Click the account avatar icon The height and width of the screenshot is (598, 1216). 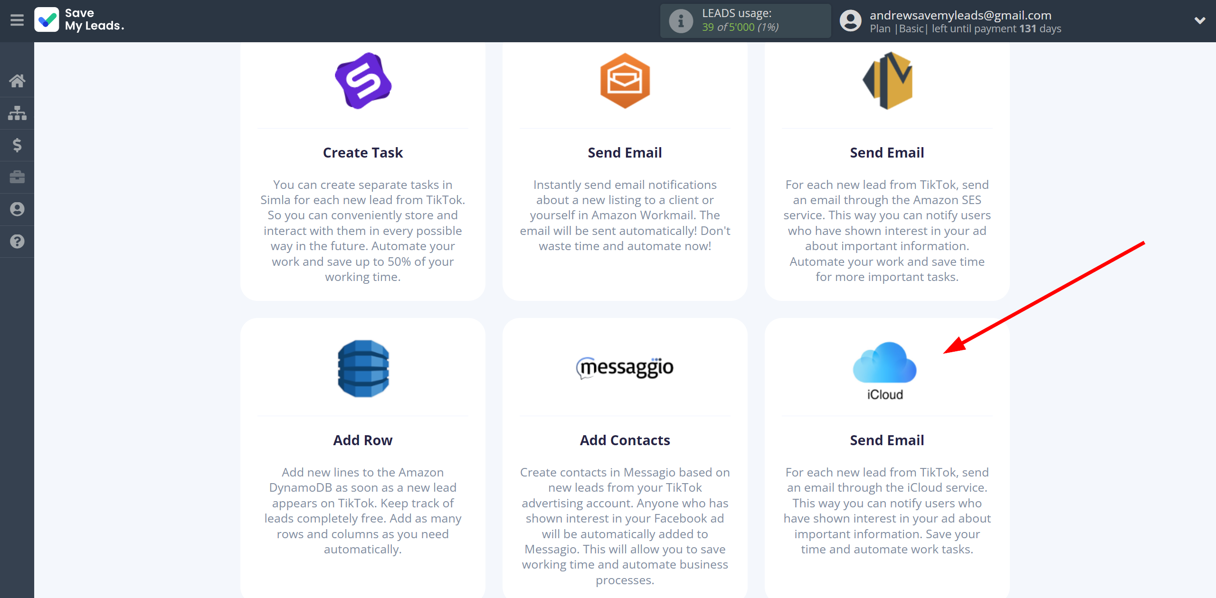pyautogui.click(x=850, y=21)
